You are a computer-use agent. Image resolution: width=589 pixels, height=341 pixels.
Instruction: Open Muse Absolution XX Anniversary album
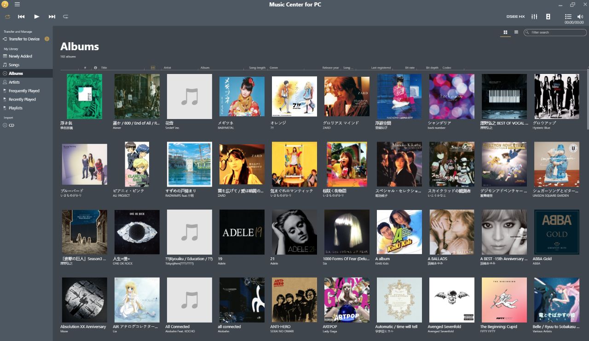pos(85,300)
